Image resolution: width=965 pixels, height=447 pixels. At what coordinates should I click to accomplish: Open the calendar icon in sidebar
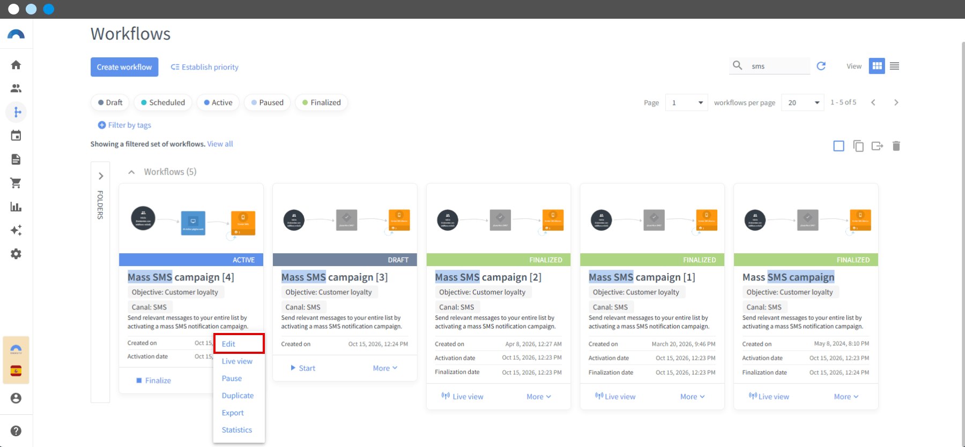(16, 135)
